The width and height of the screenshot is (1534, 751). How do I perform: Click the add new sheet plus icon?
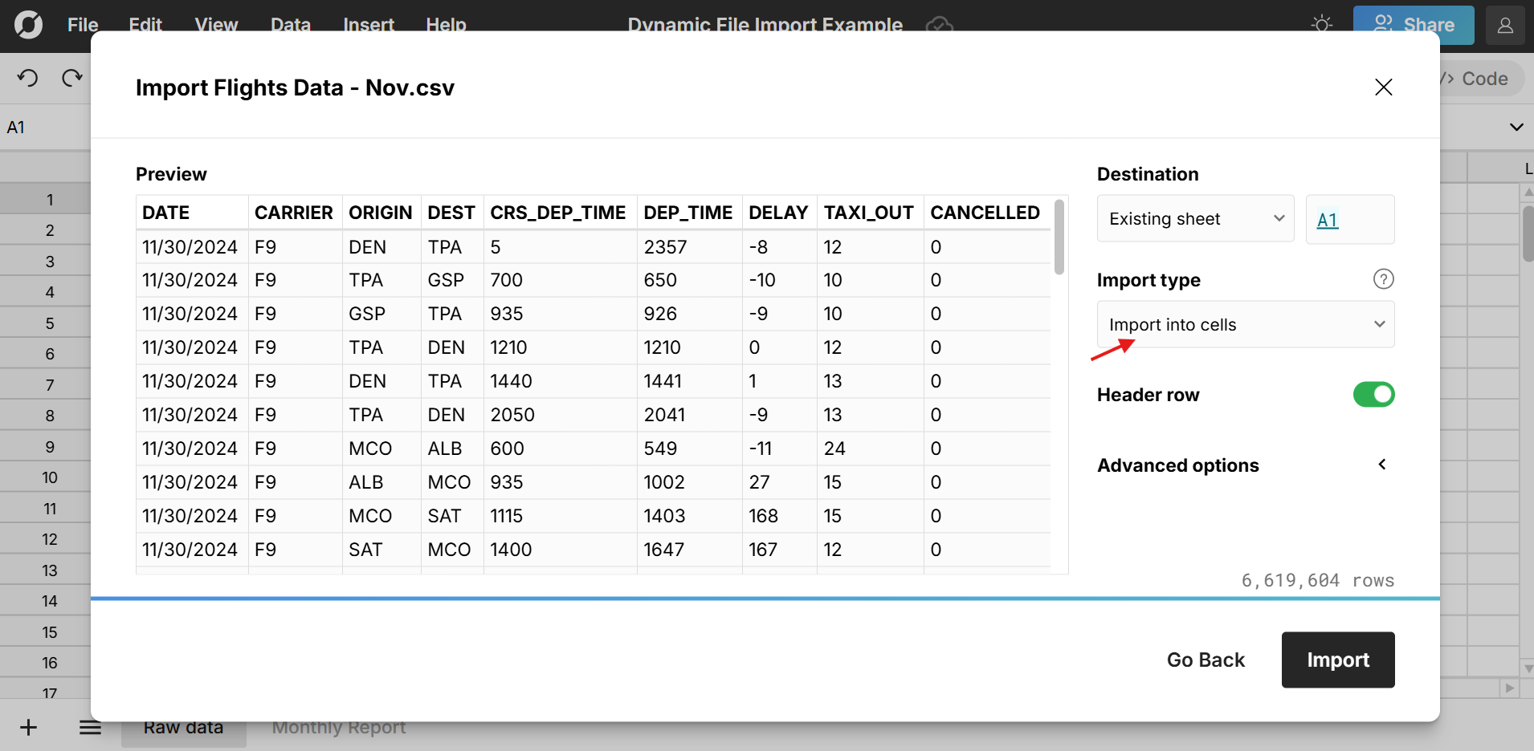(x=28, y=728)
